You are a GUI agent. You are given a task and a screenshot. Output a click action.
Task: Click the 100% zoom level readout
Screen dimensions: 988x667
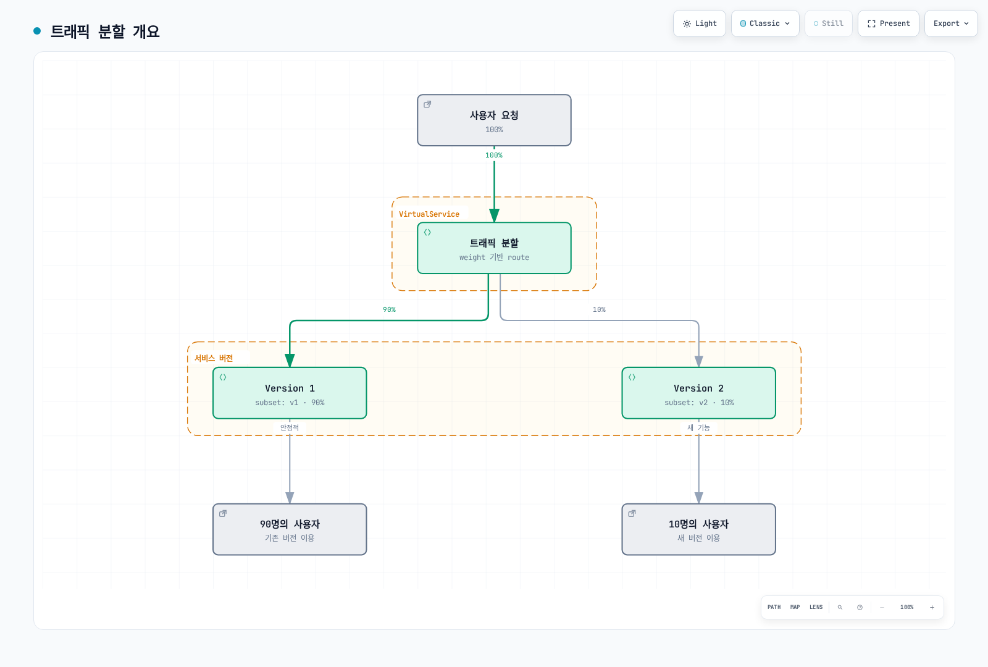[x=906, y=607]
